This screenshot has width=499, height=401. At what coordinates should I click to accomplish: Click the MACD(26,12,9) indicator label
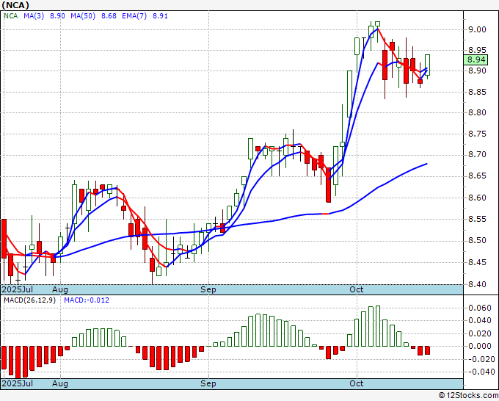[x=29, y=300]
